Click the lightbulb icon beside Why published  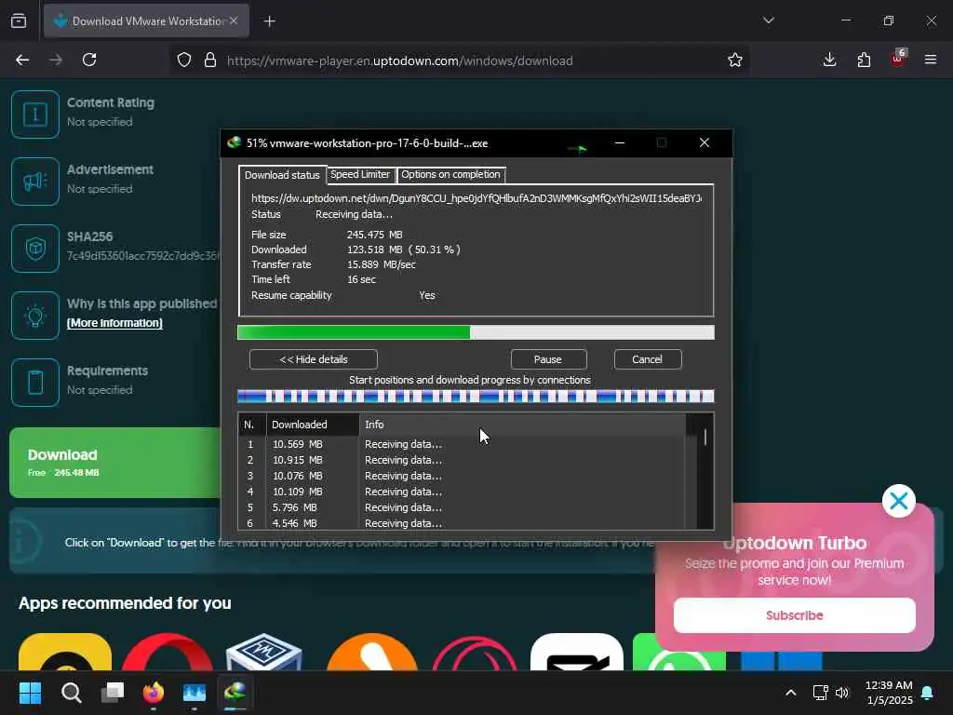(35, 316)
